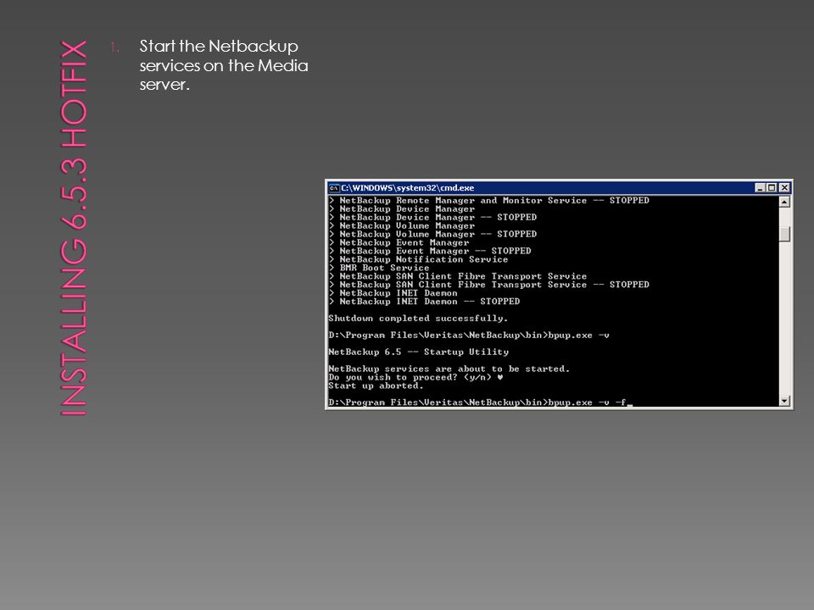Image resolution: width=814 pixels, height=610 pixels.
Task: Click 'Shutdown completed successfully.' line
Action: pyautogui.click(x=418, y=318)
